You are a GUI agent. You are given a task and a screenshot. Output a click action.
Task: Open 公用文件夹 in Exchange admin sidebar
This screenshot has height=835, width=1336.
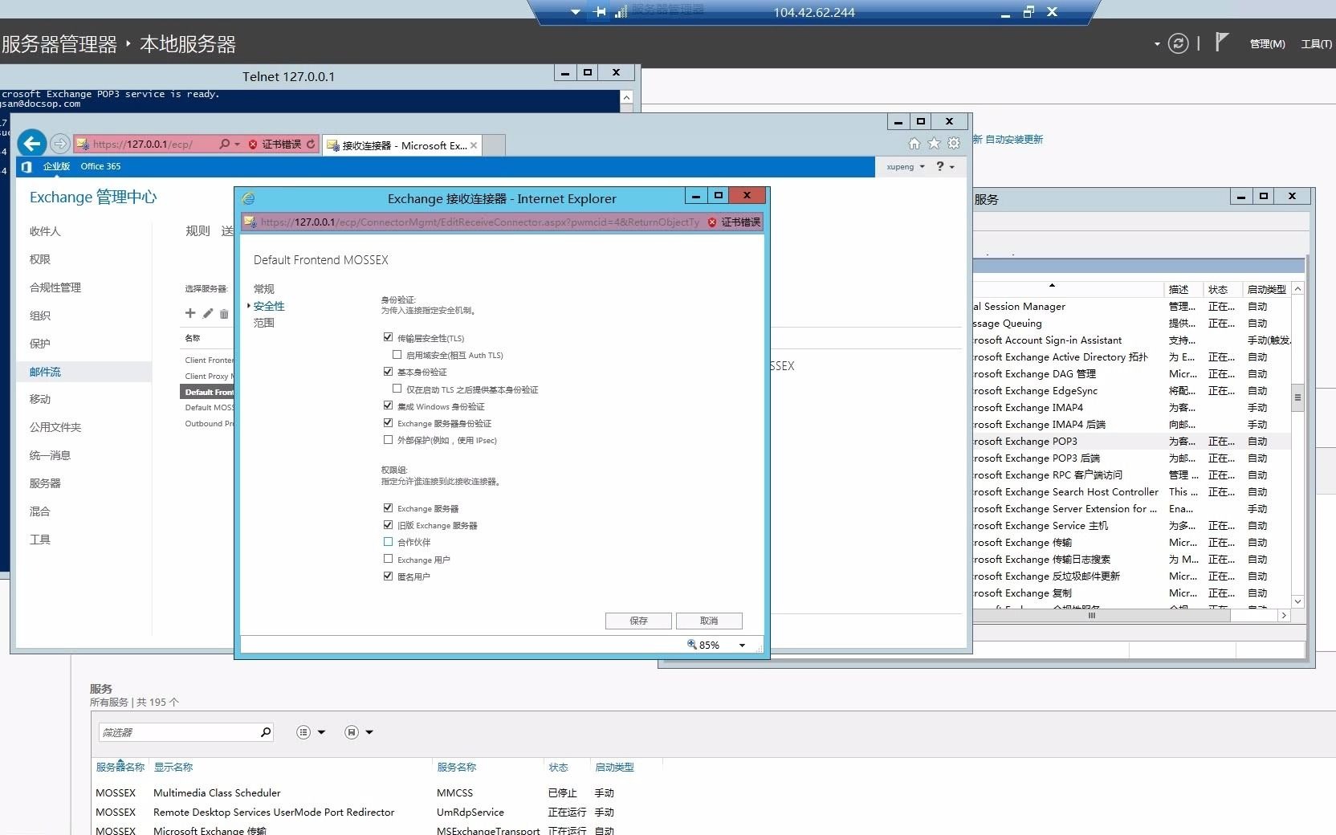tap(55, 427)
